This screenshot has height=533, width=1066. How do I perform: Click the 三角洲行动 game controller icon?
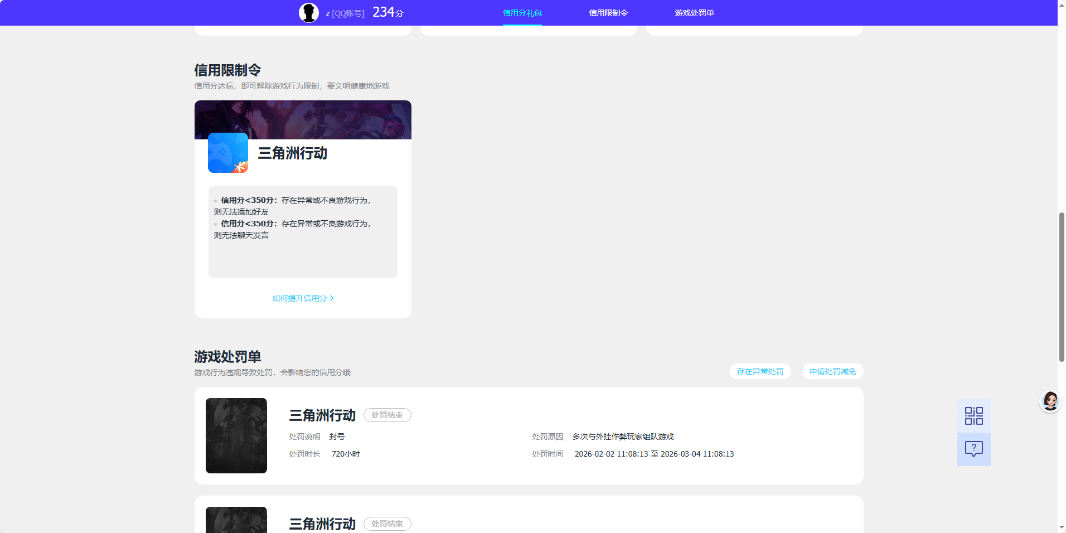tap(227, 153)
